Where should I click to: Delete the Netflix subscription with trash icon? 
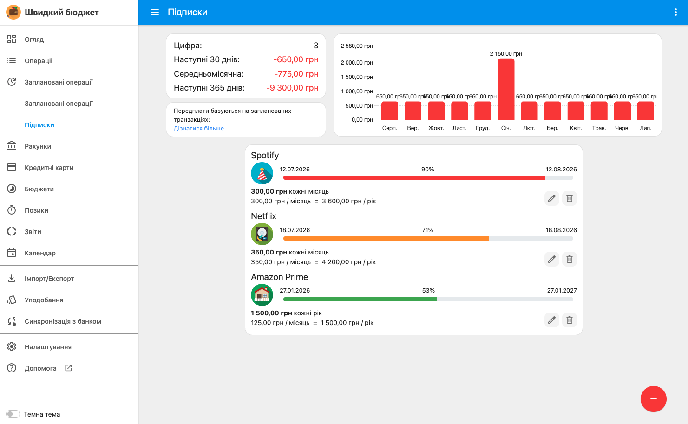tap(570, 259)
